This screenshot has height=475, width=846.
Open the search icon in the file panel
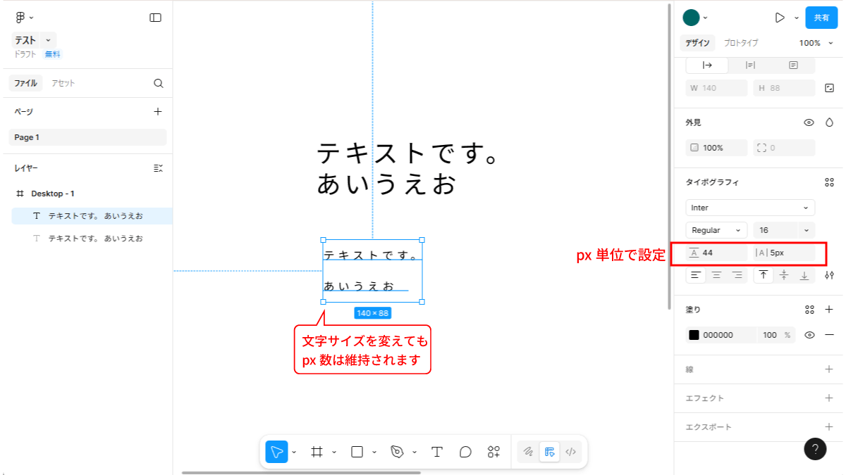pos(159,83)
